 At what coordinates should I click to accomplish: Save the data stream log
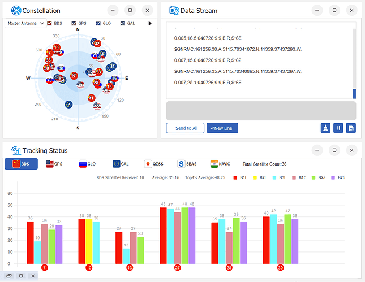coord(351,128)
